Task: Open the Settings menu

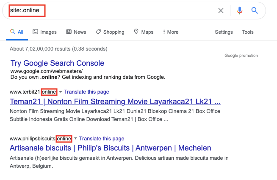Action: (224, 32)
